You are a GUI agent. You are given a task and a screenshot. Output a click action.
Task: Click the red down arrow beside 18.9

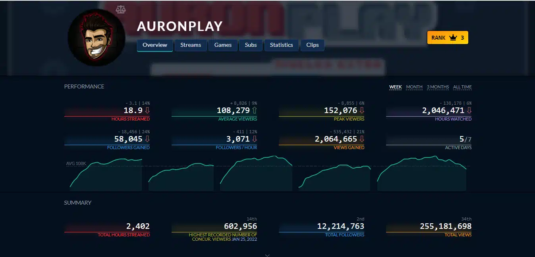coord(147,110)
